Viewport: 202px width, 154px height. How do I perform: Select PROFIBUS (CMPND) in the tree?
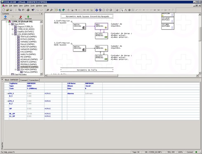pyautogui.click(x=28, y=64)
